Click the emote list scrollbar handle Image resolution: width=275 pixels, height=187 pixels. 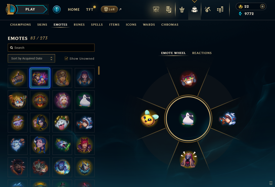99,70
